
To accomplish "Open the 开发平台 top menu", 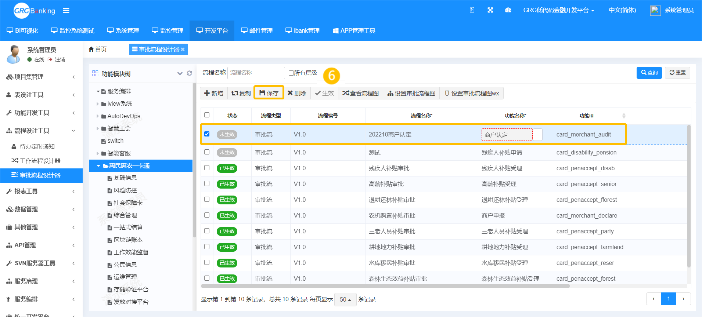I will (x=212, y=31).
